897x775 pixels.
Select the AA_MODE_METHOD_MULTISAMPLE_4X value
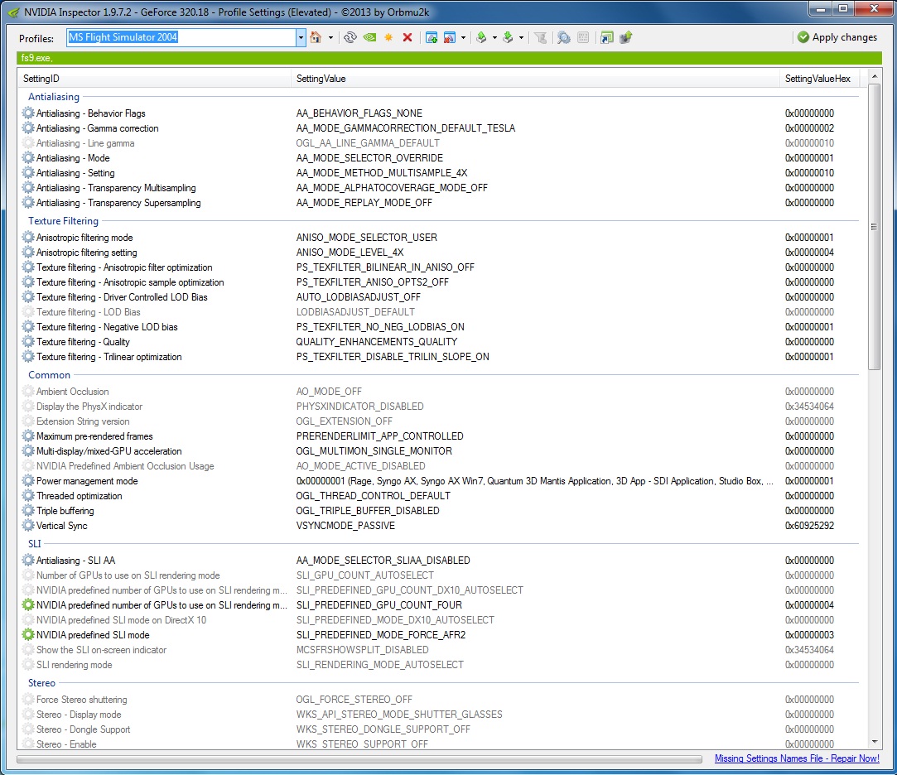pyautogui.click(x=382, y=173)
